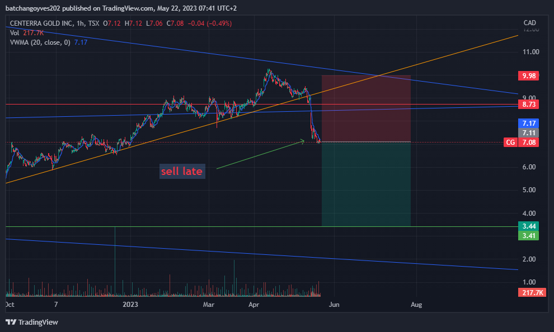Click the 217.7K volume axis label
The height and width of the screenshot is (332, 554).
(532, 292)
